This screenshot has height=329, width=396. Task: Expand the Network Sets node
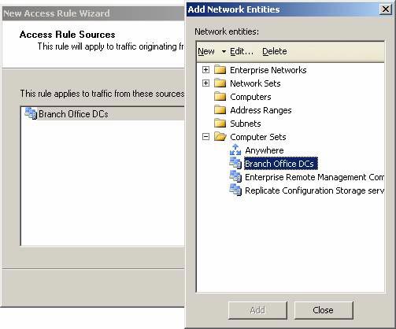point(206,83)
